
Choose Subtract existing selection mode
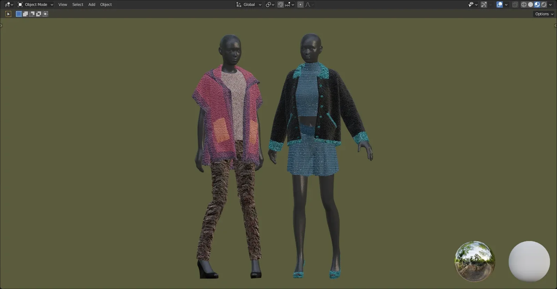point(32,14)
